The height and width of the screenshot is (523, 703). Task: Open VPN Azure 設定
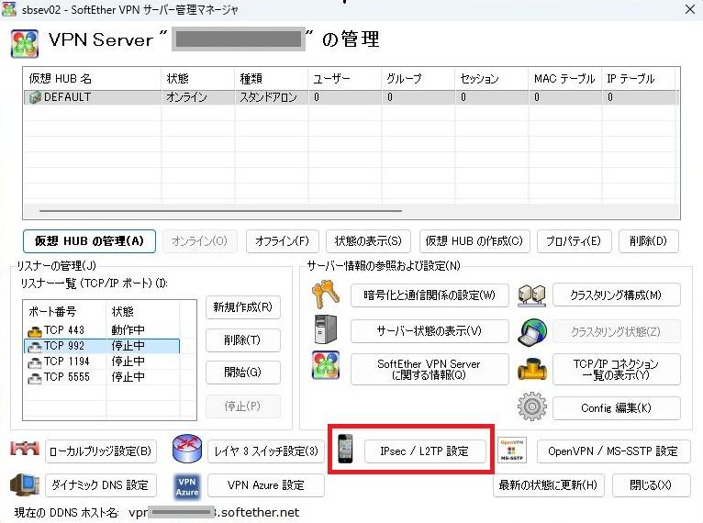click(x=266, y=484)
